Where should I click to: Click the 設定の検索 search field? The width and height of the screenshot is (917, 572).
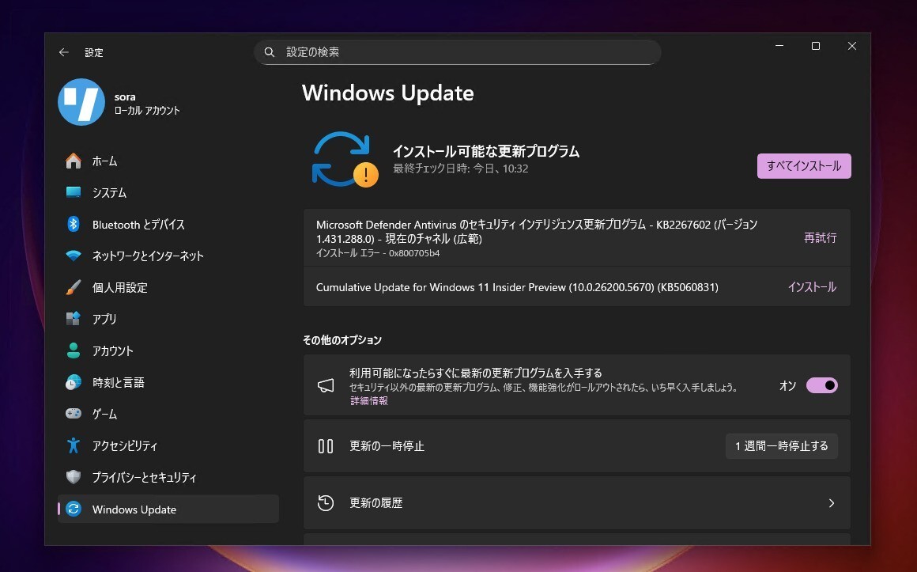click(x=458, y=52)
